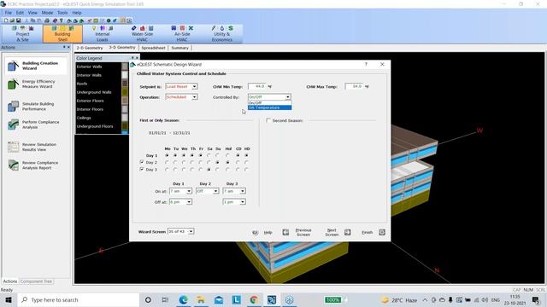Launch Building Creation Wizard action
Image resolution: width=547 pixels, height=307 pixels.
[x=35, y=66]
